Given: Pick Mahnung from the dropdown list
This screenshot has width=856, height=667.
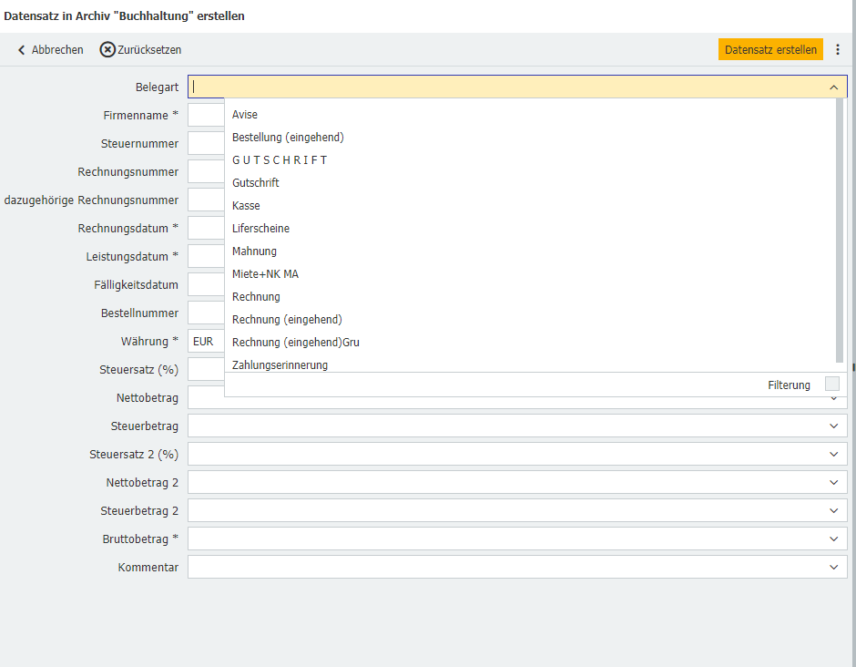Looking at the screenshot, I should (254, 251).
